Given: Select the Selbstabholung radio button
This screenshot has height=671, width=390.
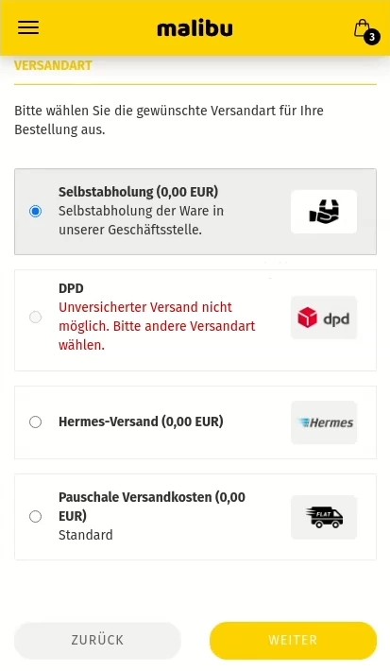Looking at the screenshot, I should pos(36,211).
